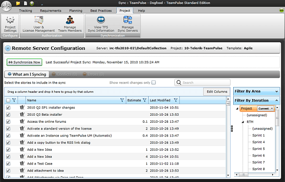
Task: Click iteration tree scrollbar down arrow
Action: point(277,170)
